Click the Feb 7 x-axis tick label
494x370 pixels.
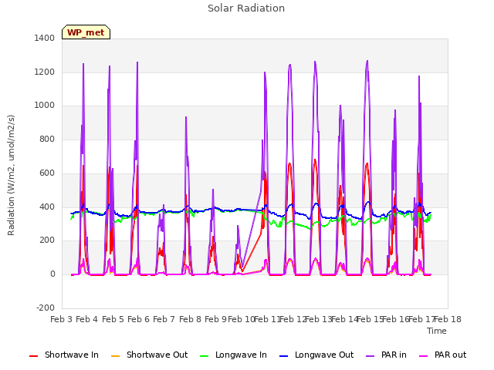tap(164, 319)
